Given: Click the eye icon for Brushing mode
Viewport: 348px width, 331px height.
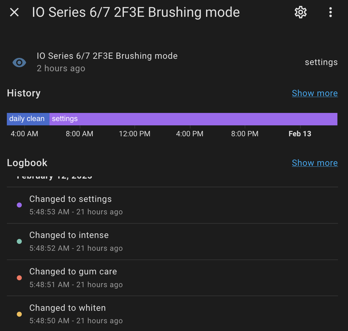Looking at the screenshot, I should tap(19, 63).
